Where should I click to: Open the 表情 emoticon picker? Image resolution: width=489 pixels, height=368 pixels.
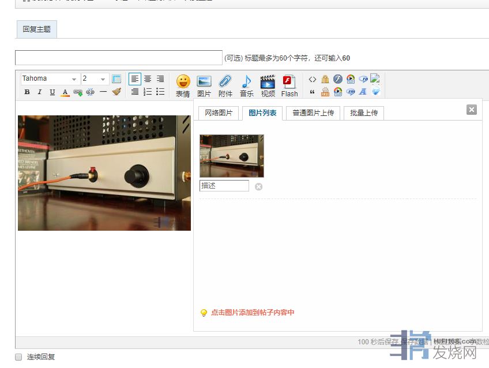(183, 85)
